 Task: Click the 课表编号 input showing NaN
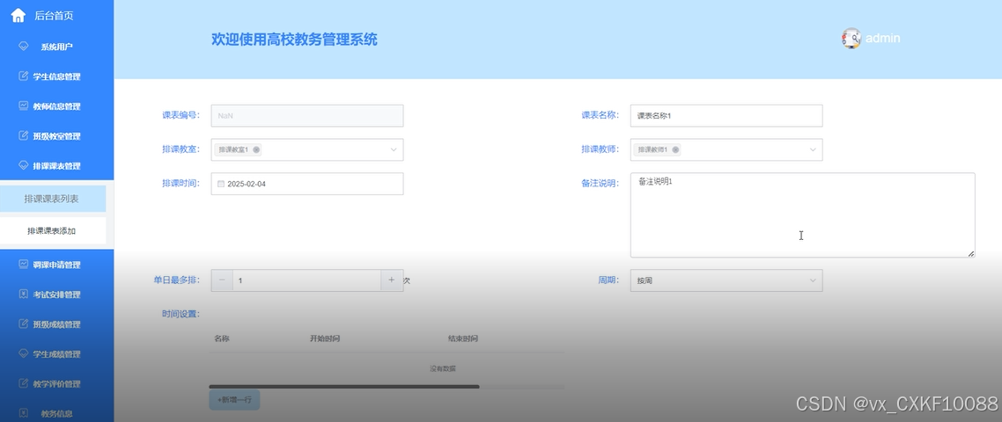(306, 115)
